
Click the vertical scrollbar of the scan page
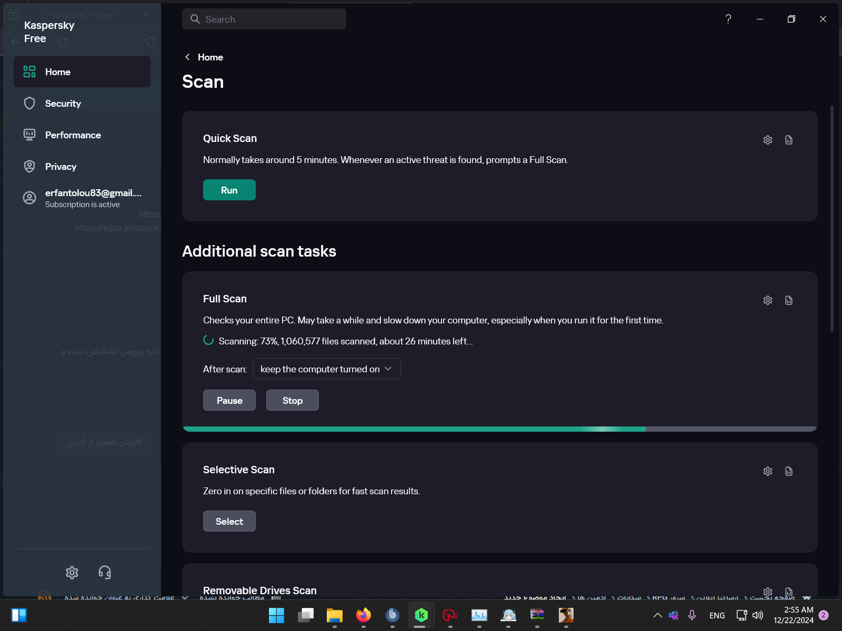point(832,218)
